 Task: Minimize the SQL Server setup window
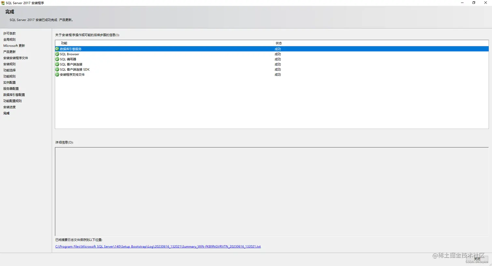point(462,3)
